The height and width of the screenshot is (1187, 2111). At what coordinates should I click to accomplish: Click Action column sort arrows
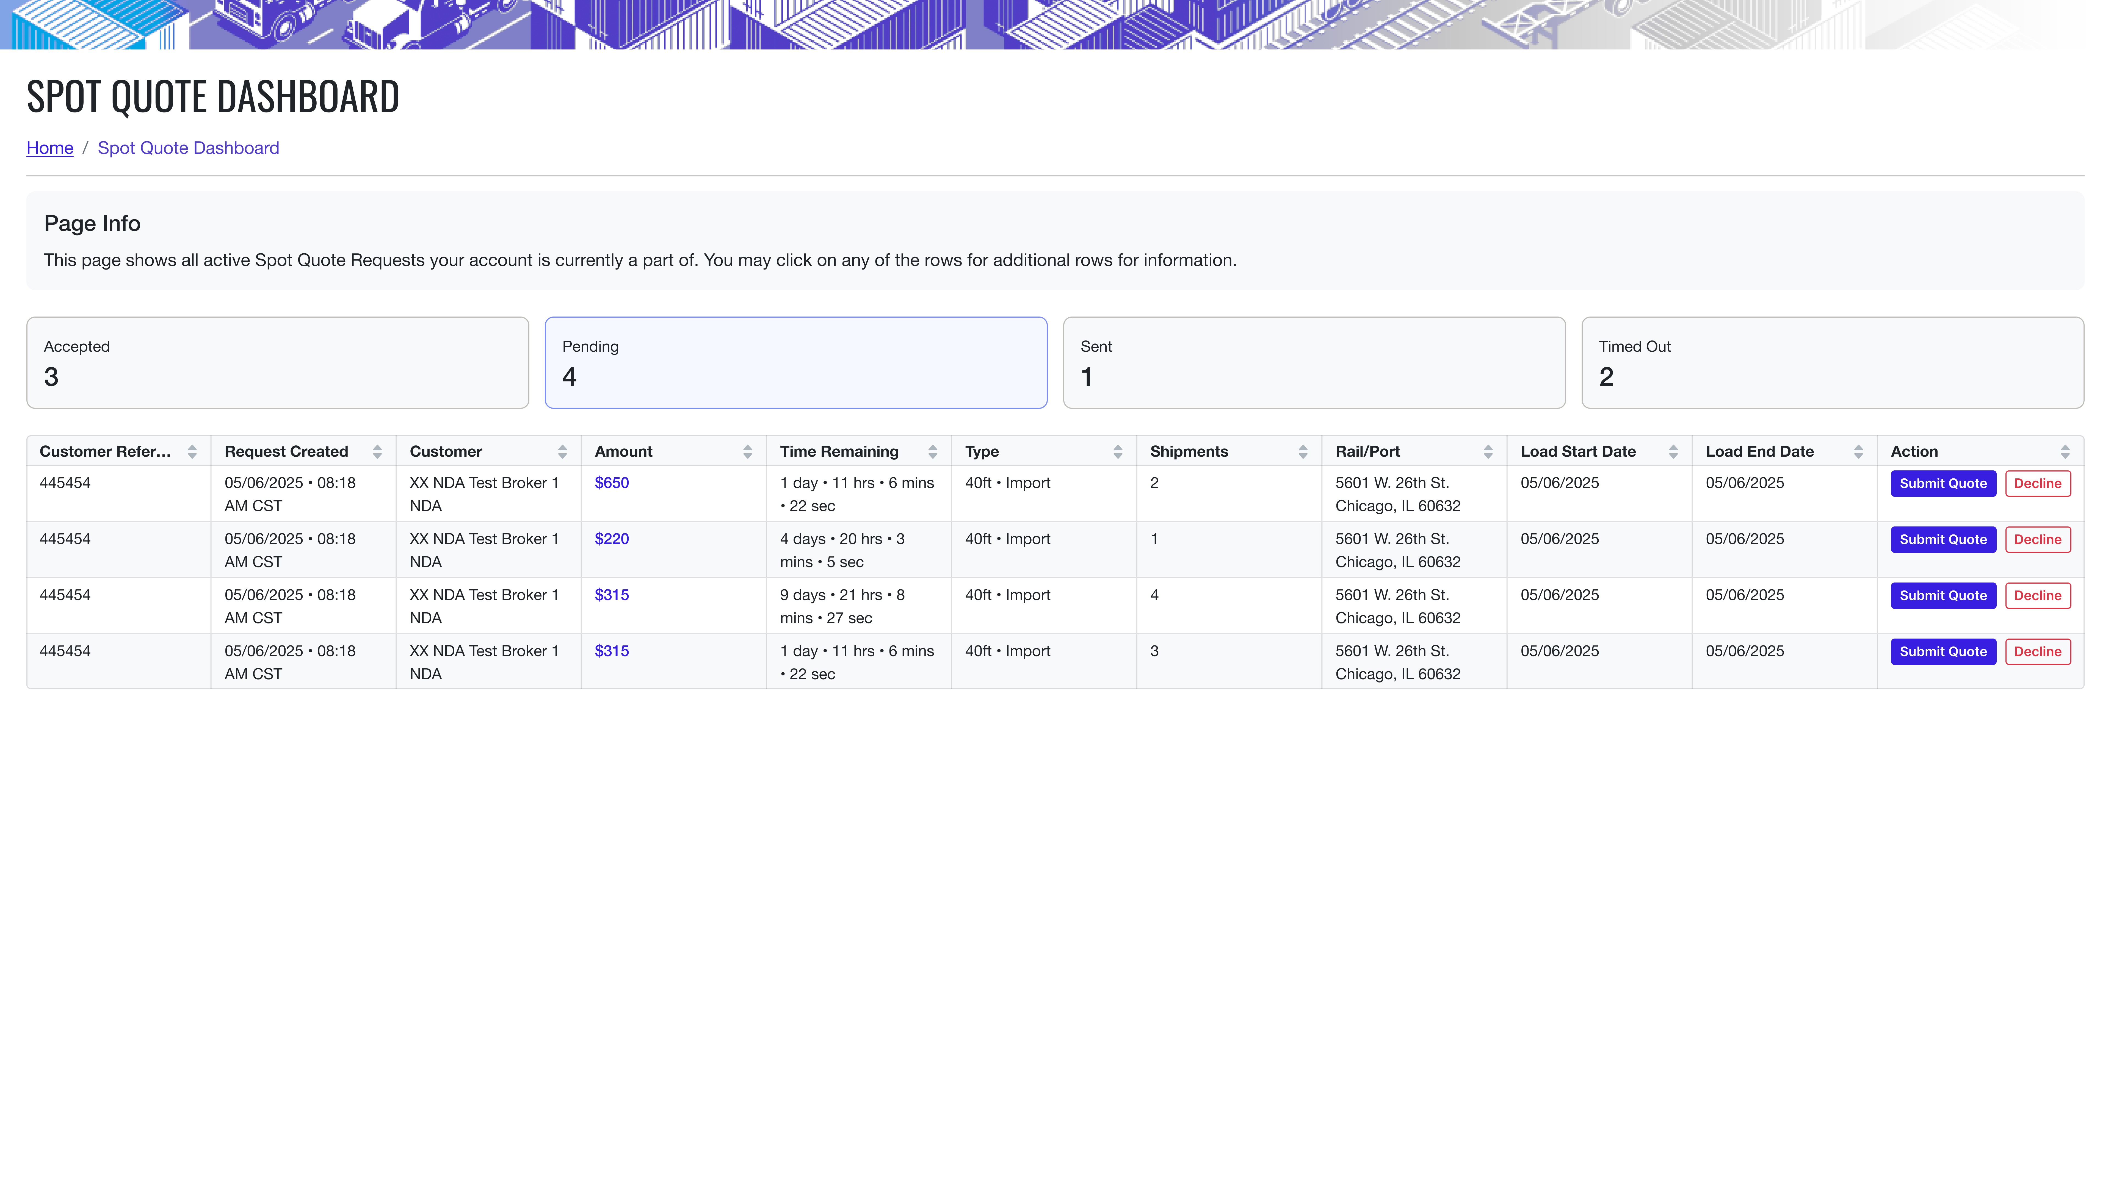2065,451
